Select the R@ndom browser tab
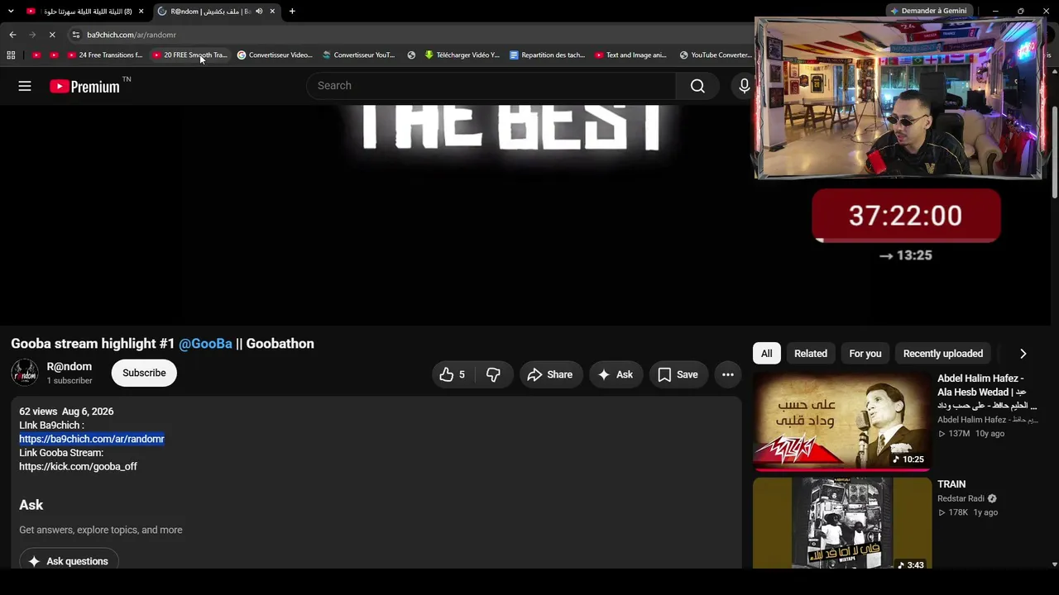 [x=211, y=12]
